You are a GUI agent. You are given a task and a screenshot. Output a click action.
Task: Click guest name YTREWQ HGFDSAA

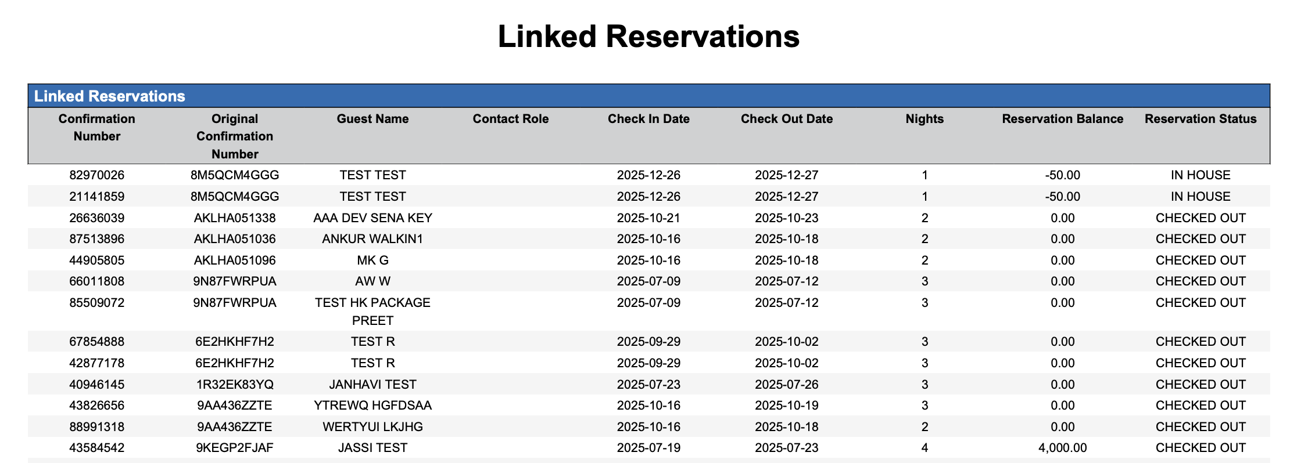372,406
